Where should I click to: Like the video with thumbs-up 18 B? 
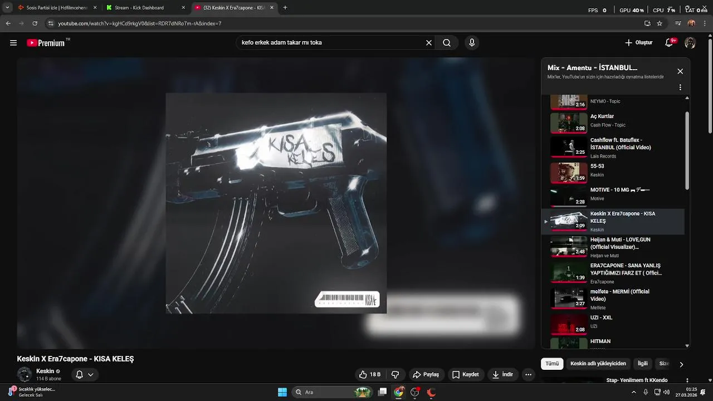pyautogui.click(x=370, y=375)
